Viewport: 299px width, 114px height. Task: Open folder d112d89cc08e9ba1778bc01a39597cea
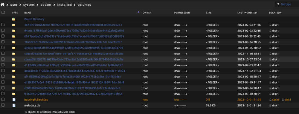(x=74, y=65)
